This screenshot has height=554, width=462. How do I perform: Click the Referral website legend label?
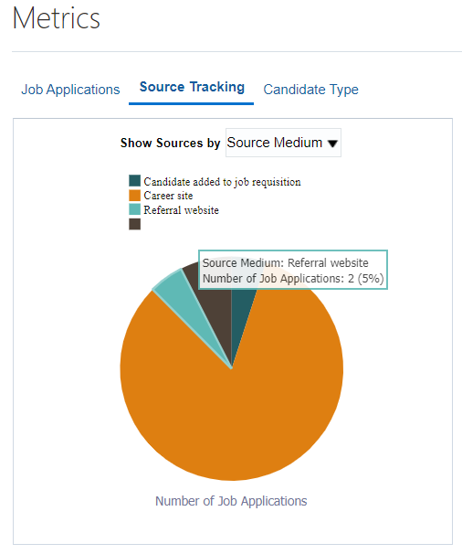point(181,210)
